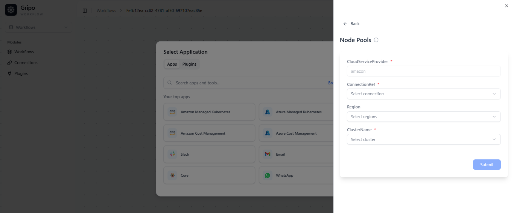Click the Email envelope icon
Screen dimensions: 514x213
268,154
